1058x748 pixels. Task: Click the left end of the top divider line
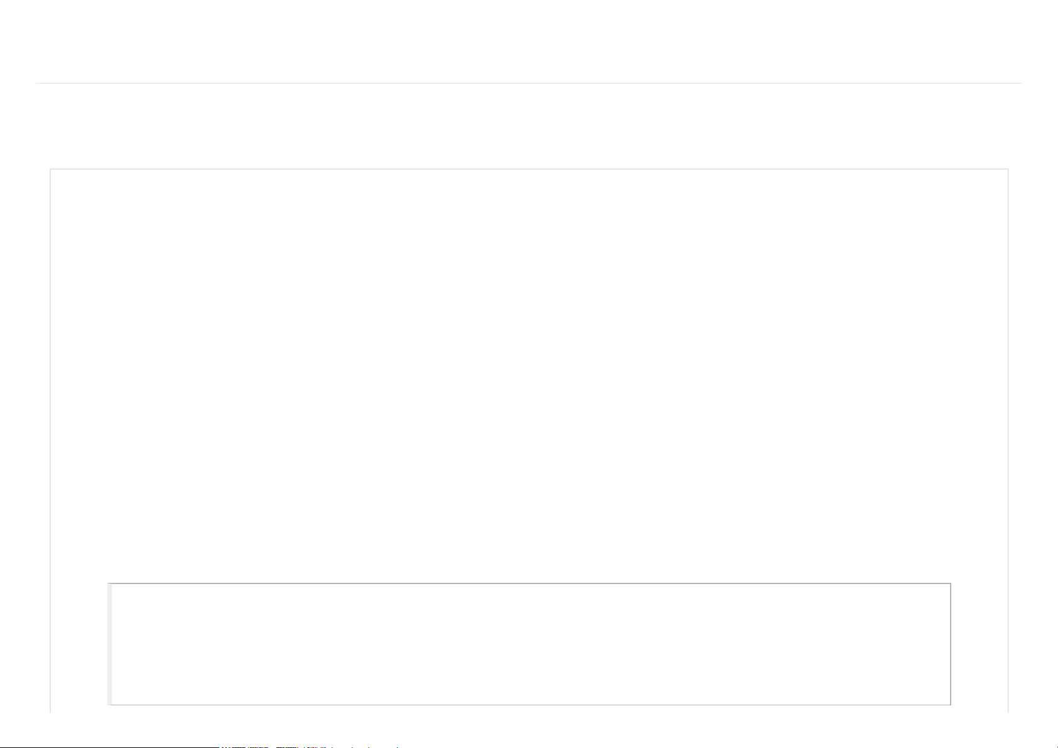(37, 83)
